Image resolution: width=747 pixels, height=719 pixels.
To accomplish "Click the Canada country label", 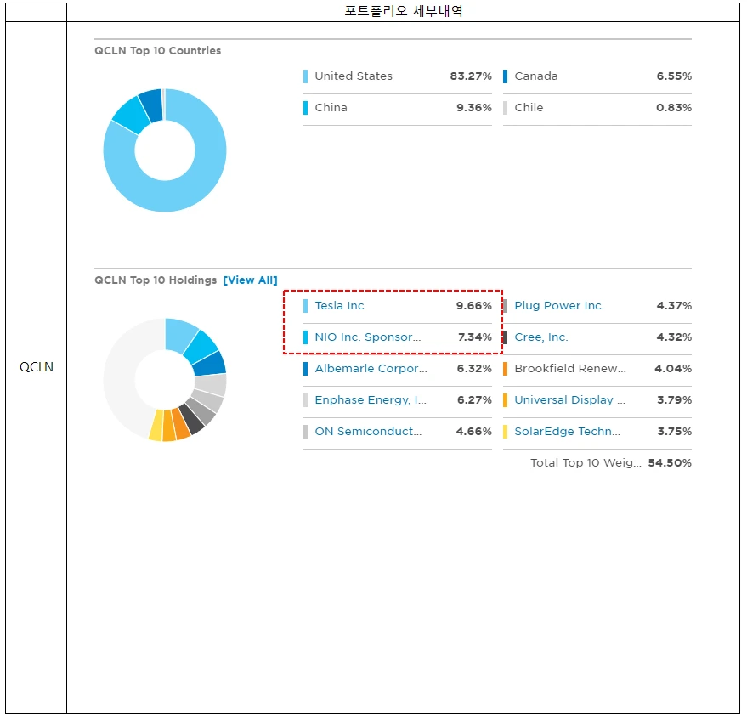I will pyautogui.click(x=536, y=76).
